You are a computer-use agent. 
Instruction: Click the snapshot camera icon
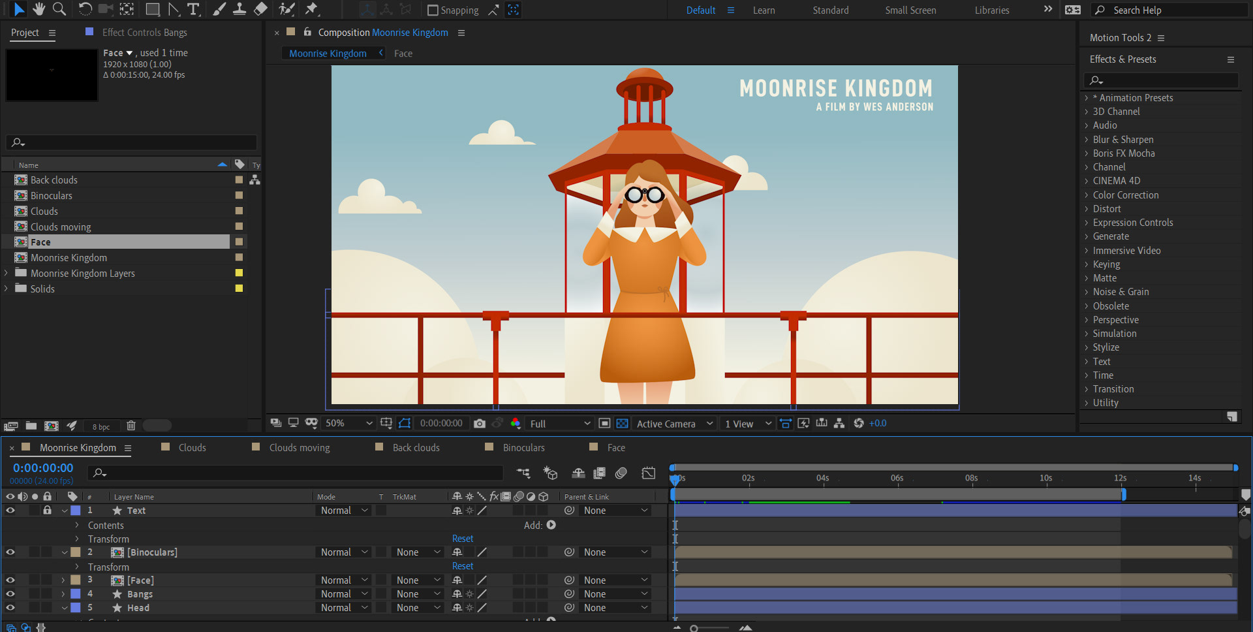click(x=480, y=423)
